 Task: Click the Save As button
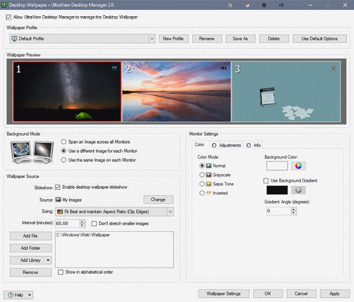pos(240,39)
